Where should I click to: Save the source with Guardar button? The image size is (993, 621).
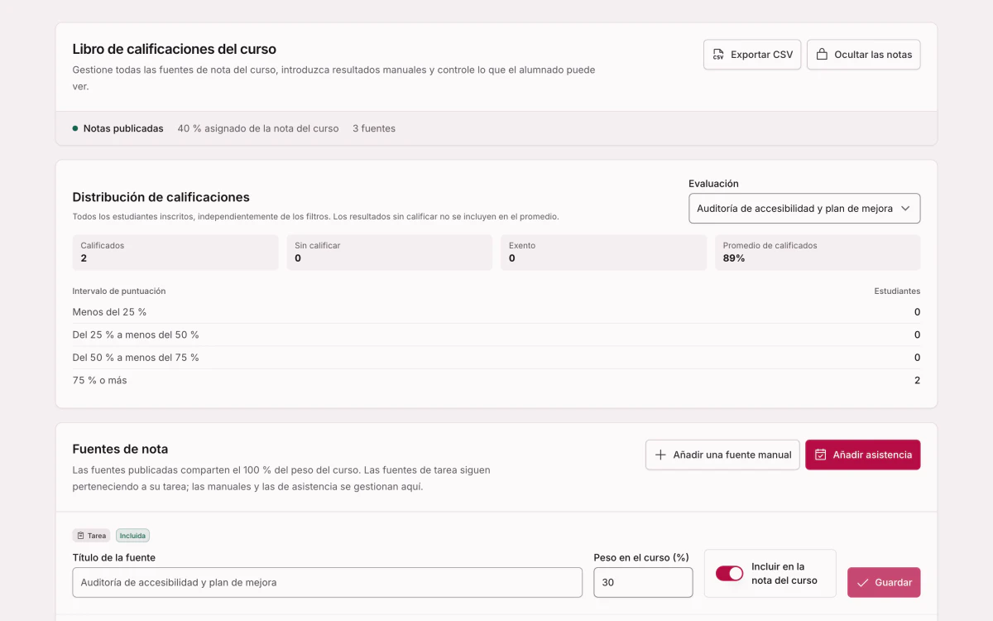[884, 582]
